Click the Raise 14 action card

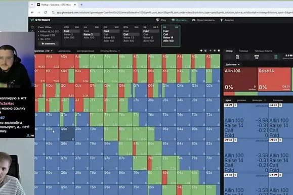pos(274,79)
